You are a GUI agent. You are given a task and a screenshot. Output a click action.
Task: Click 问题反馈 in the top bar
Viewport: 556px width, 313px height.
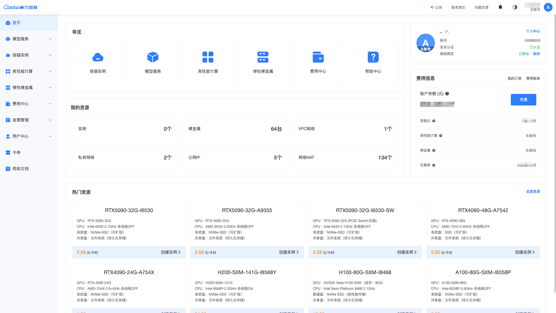481,7
